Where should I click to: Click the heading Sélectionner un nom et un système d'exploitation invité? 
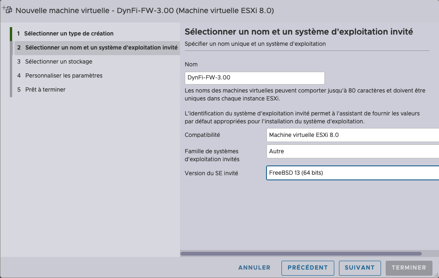coord(298,32)
